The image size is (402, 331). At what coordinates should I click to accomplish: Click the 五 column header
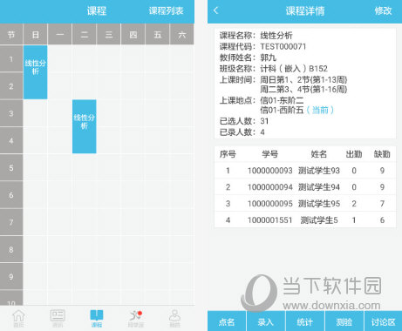[x=157, y=35]
